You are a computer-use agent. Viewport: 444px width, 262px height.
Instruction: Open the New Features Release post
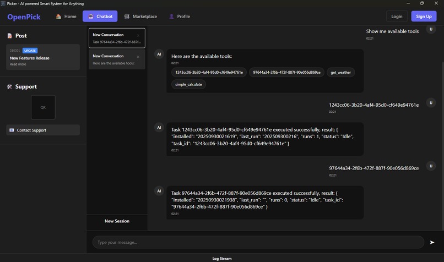(43, 57)
